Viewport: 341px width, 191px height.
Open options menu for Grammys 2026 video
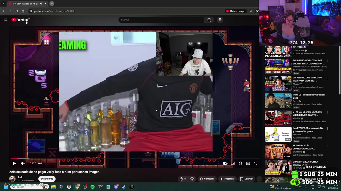[x=328, y=162]
